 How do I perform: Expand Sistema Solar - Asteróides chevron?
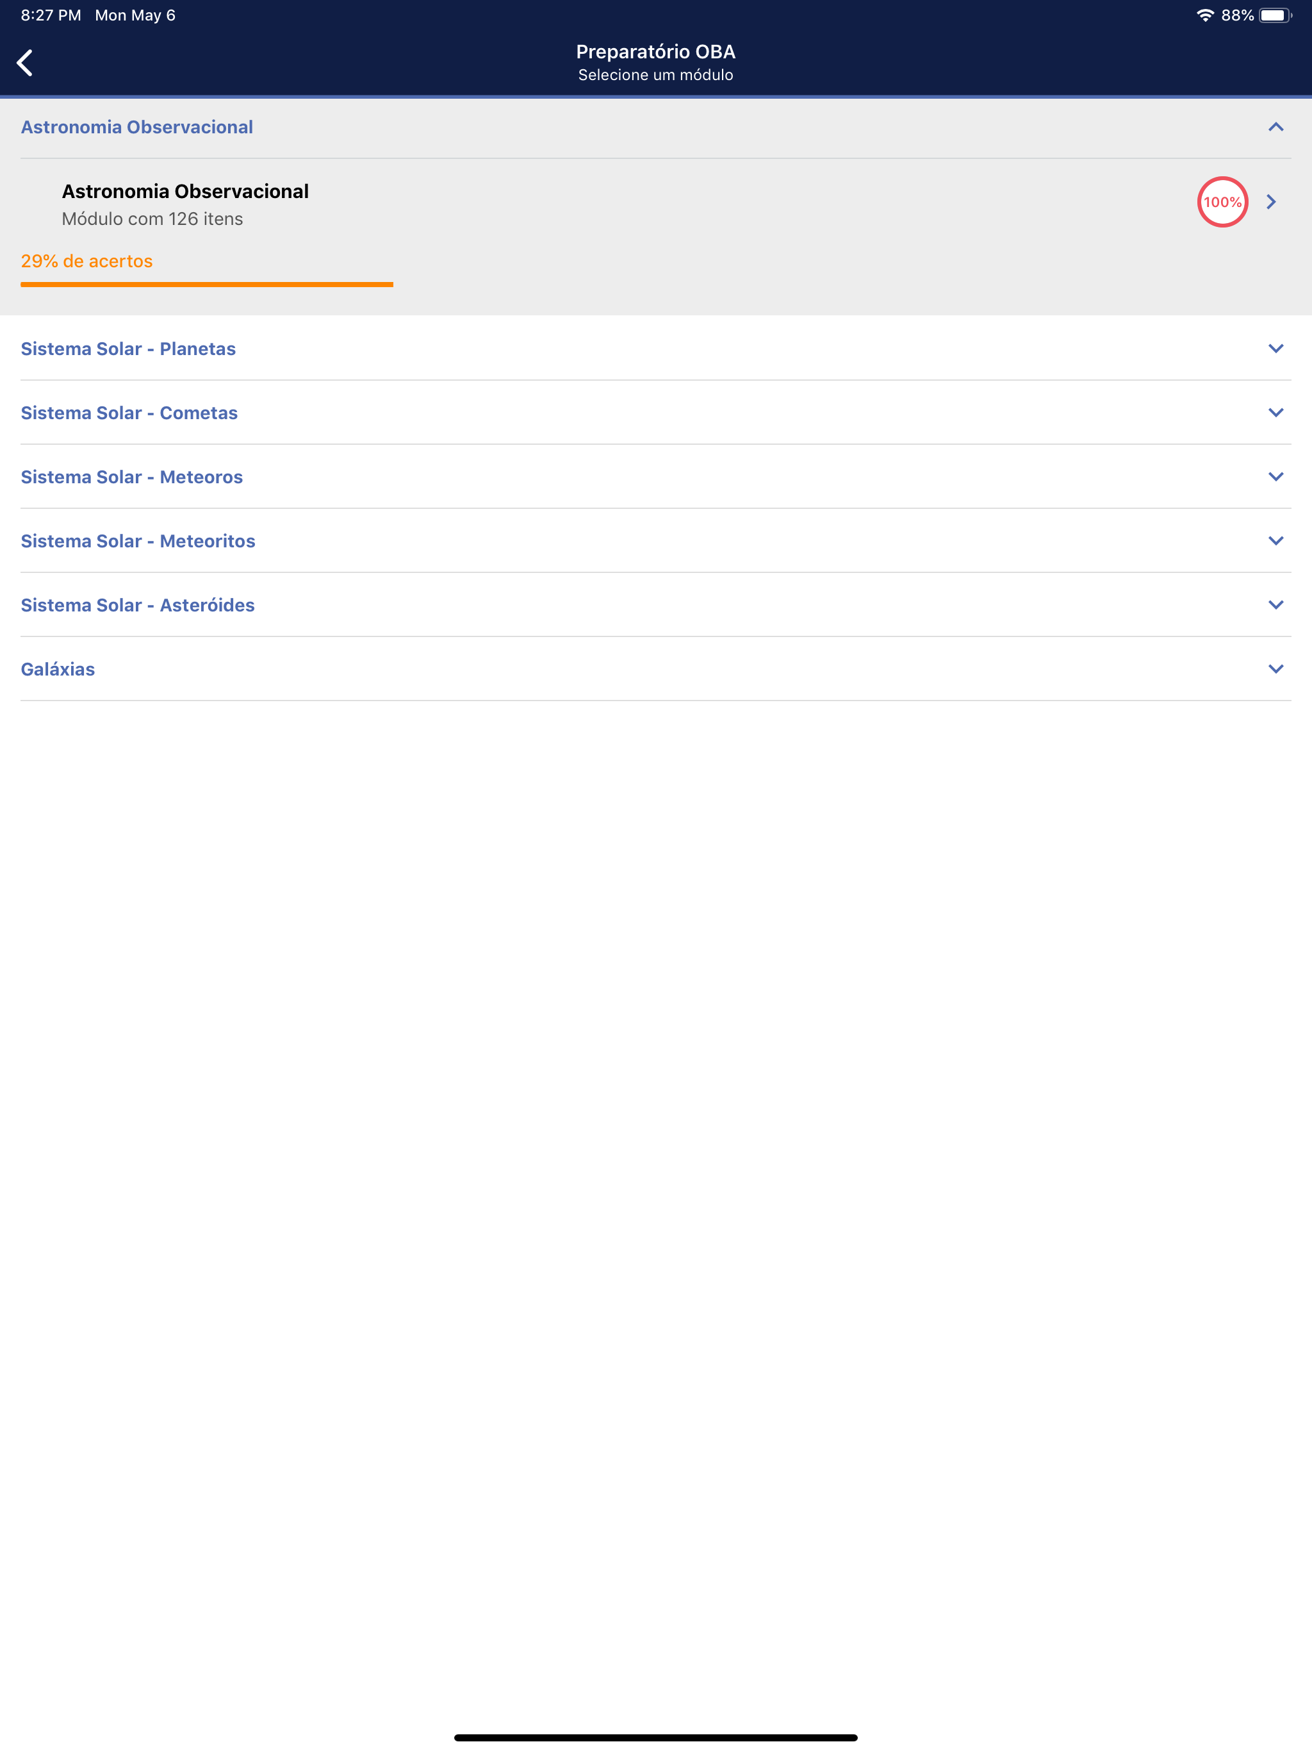tap(1275, 605)
